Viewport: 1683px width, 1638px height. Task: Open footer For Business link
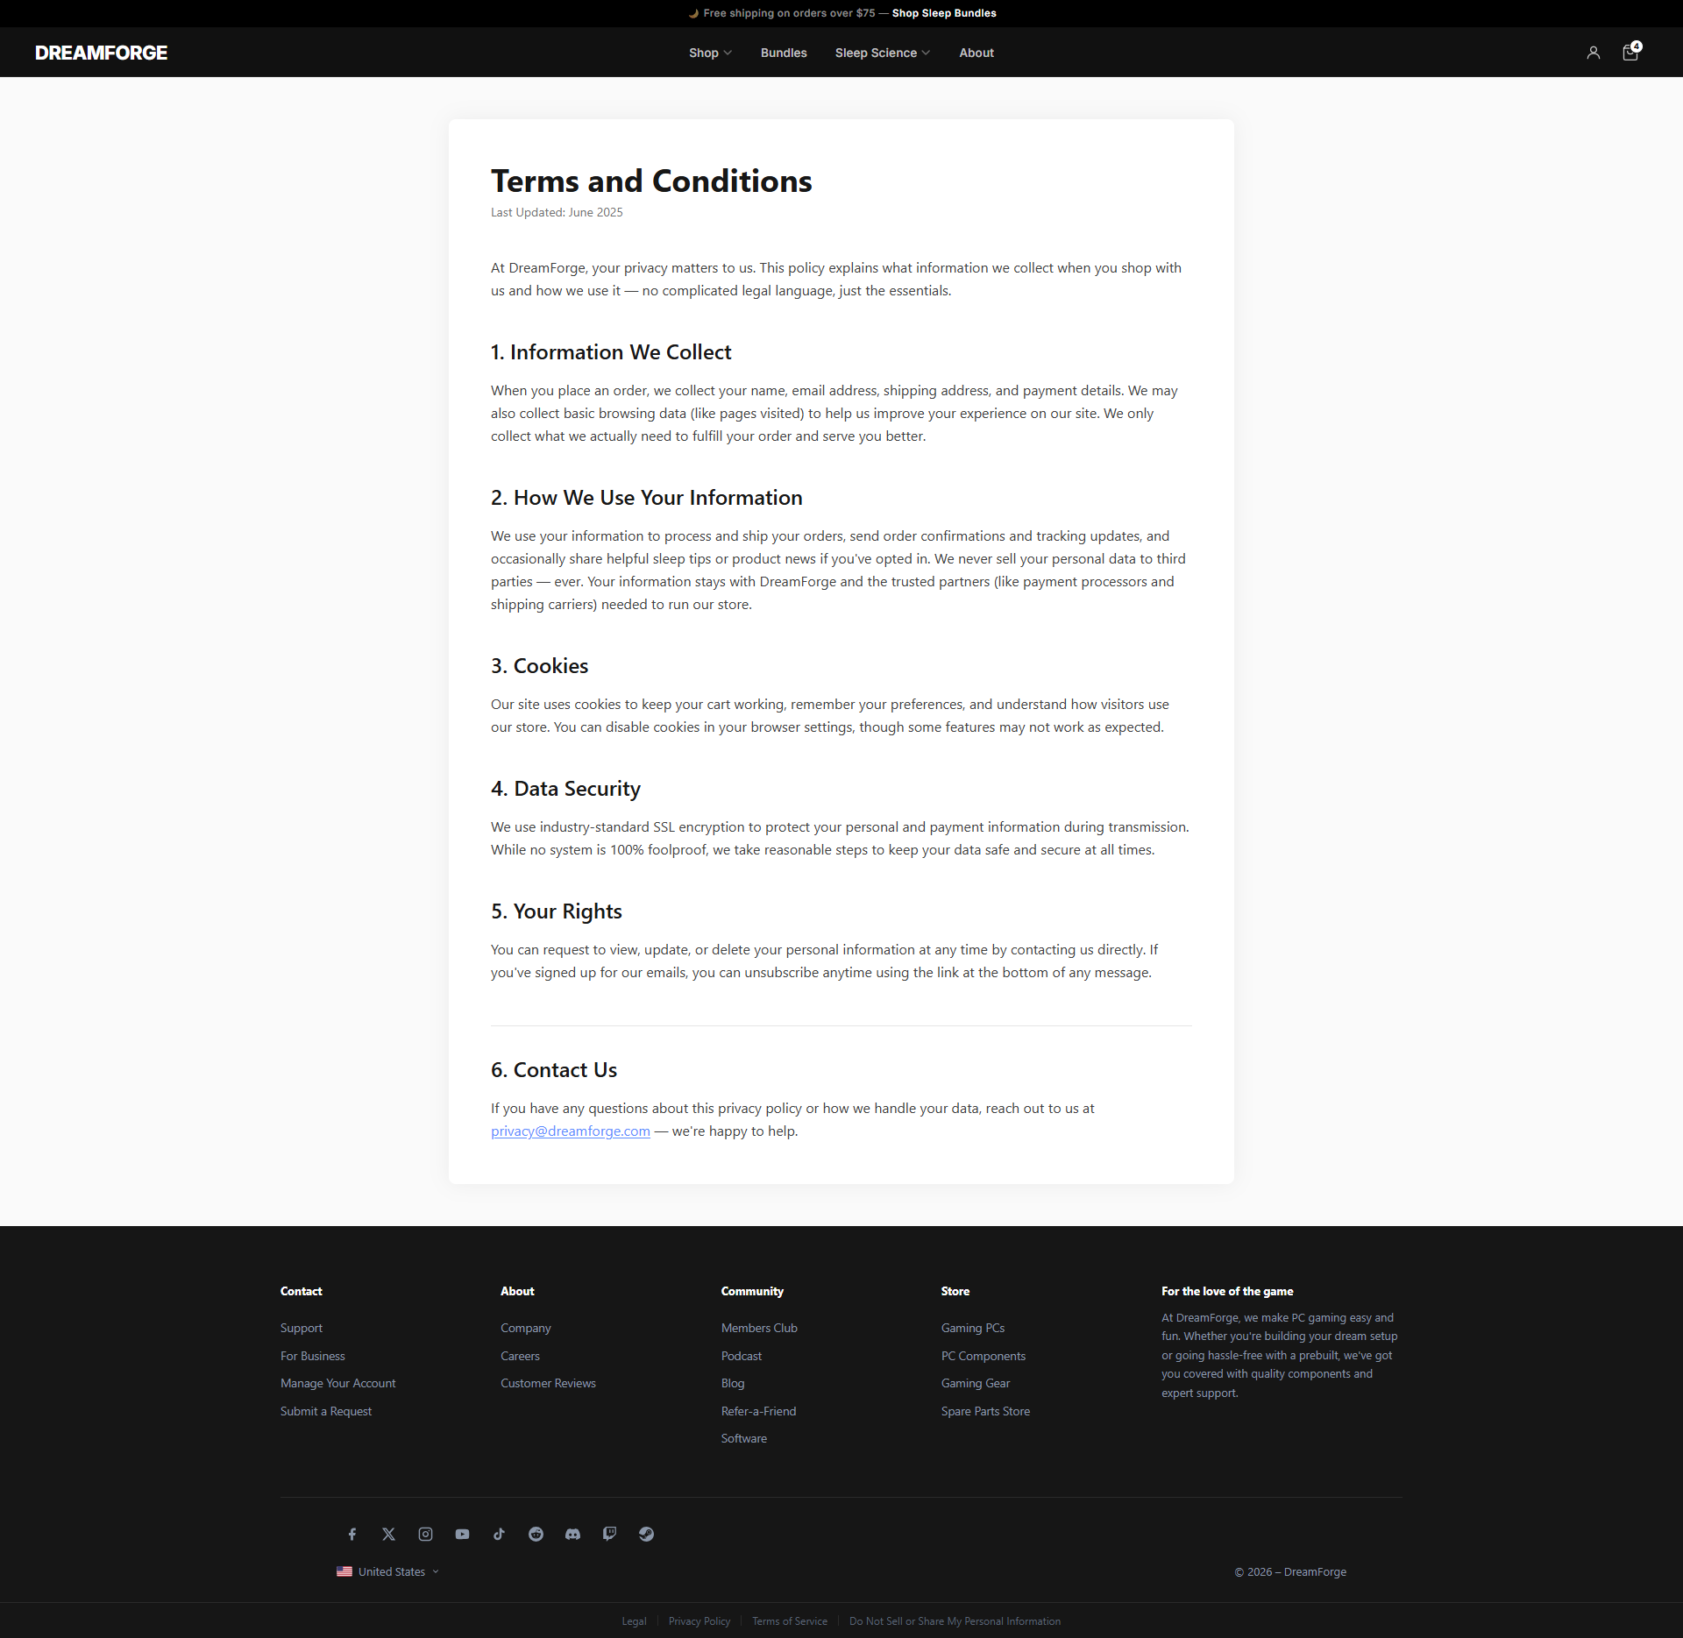pyautogui.click(x=313, y=1356)
